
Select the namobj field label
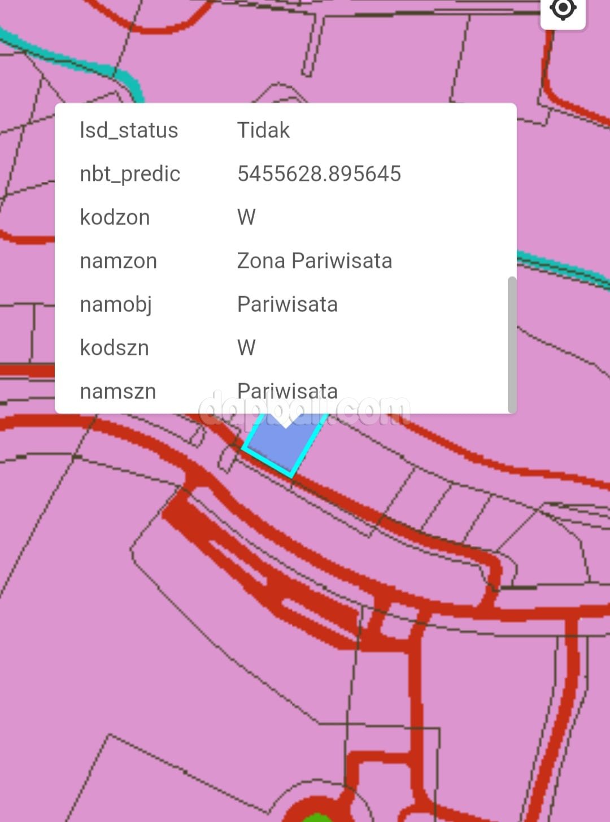116,305
